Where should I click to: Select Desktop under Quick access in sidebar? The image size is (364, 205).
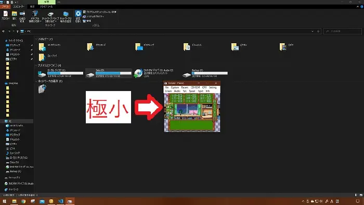coord(14,45)
